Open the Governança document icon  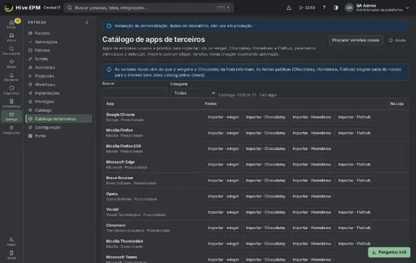pyautogui.click(x=11, y=103)
